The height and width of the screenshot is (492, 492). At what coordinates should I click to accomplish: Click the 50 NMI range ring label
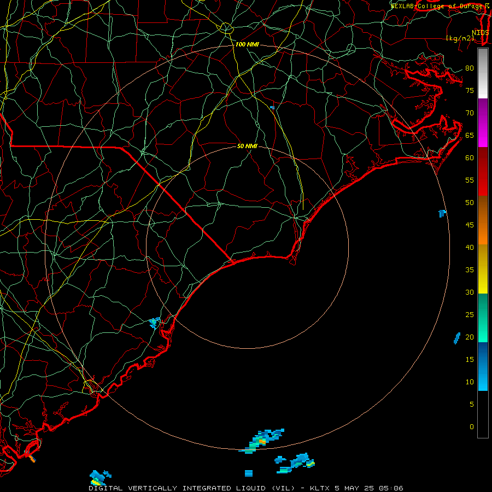[x=247, y=146]
